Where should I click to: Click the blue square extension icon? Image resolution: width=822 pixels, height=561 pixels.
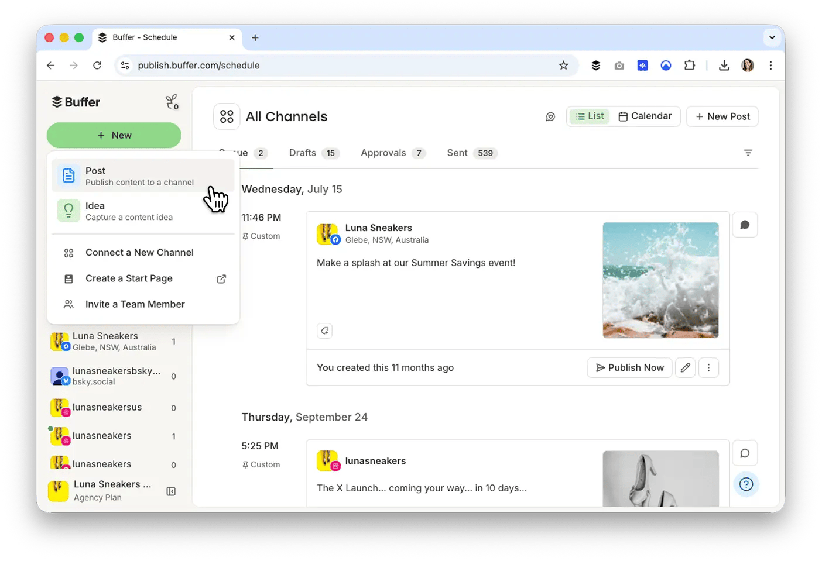coord(643,66)
